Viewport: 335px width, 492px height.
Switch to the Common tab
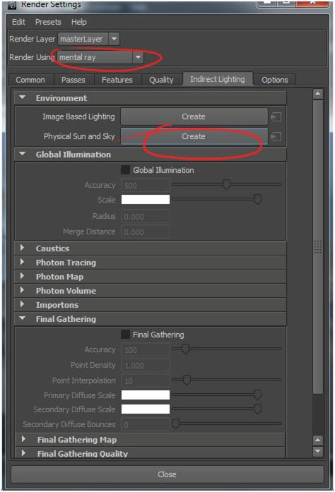point(30,80)
